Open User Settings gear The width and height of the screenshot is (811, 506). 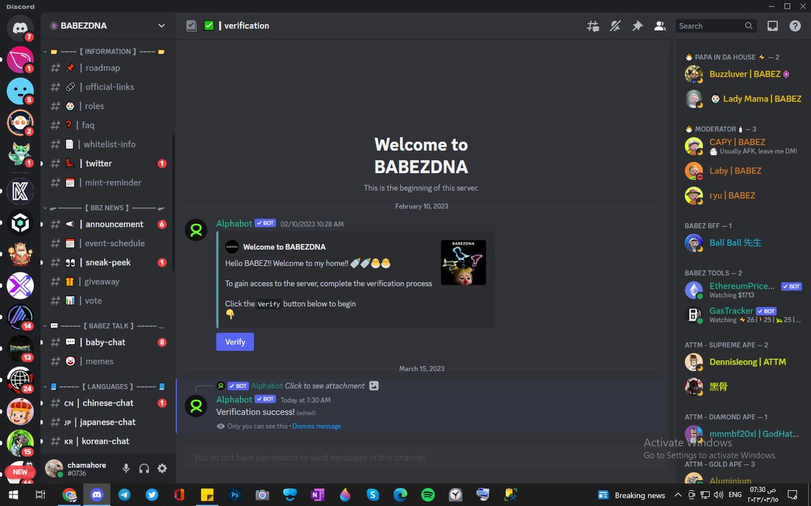pos(162,468)
